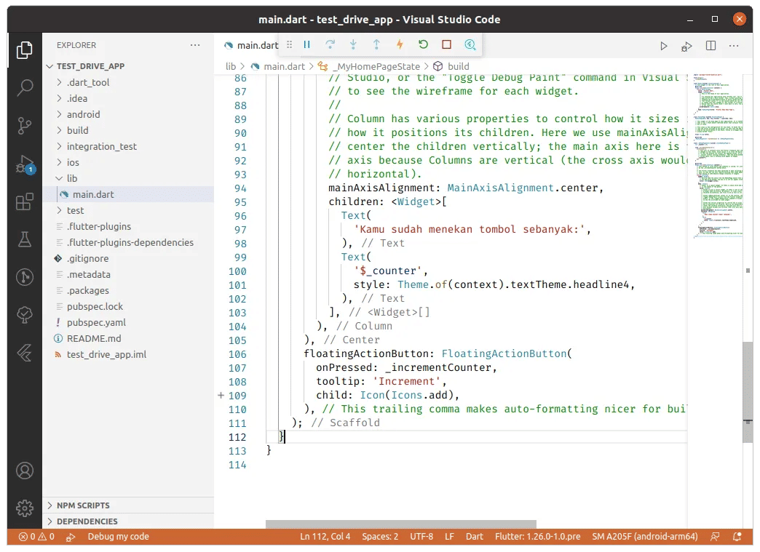Click the feedback icon in status bar
The height and width of the screenshot is (552, 760).
[x=714, y=537]
